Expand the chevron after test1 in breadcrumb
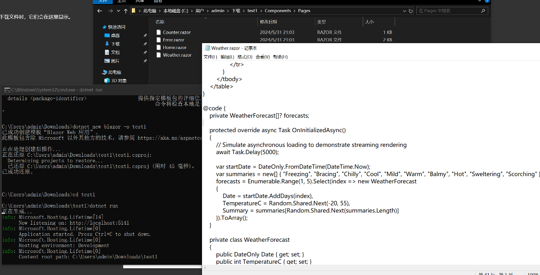Screen dimensions: 540x275 tap(261, 11)
